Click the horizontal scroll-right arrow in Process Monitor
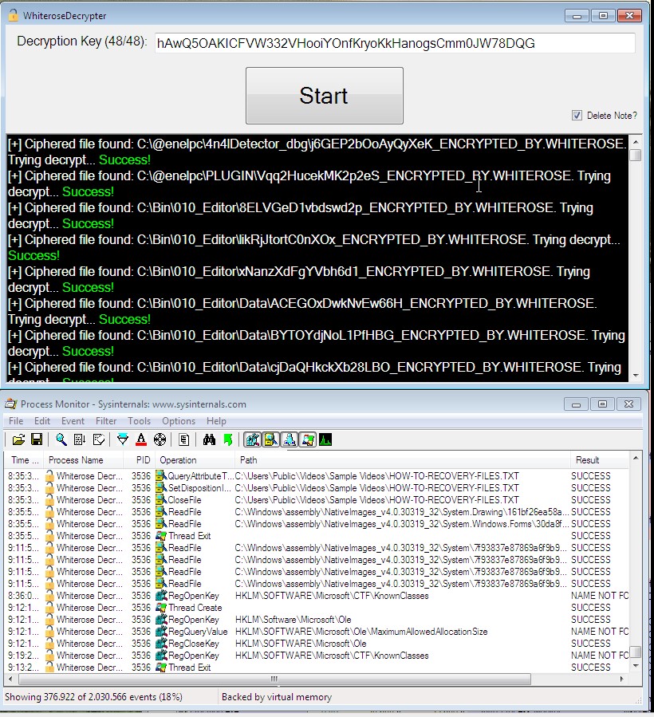Viewport: 654px width, 717px height. pyautogui.click(x=622, y=679)
